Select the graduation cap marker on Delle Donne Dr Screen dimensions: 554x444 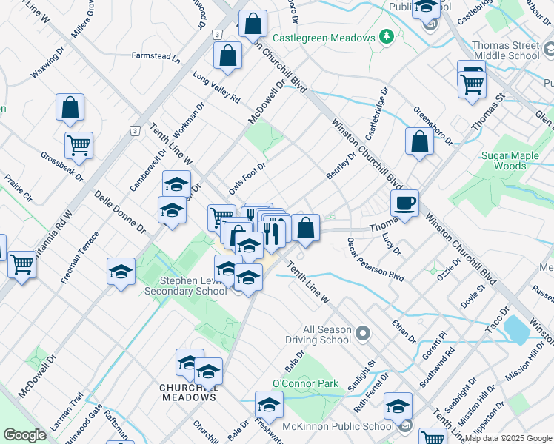point(173,212)
